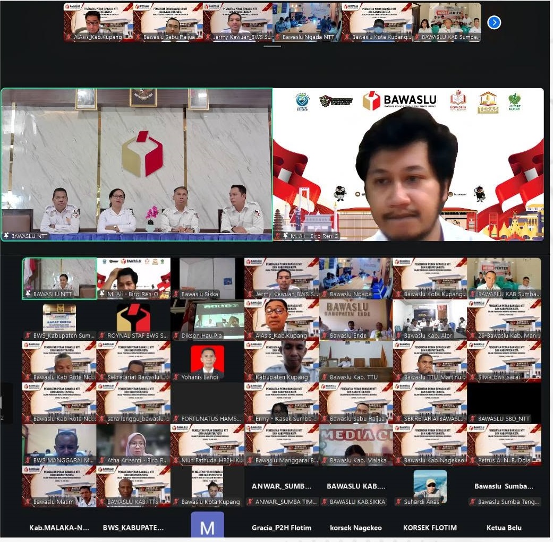The width and height of the screenshot is (553, 542).
Task: Click SEKRETARIATBAWASL... participant tile
Action: point(430,403)
